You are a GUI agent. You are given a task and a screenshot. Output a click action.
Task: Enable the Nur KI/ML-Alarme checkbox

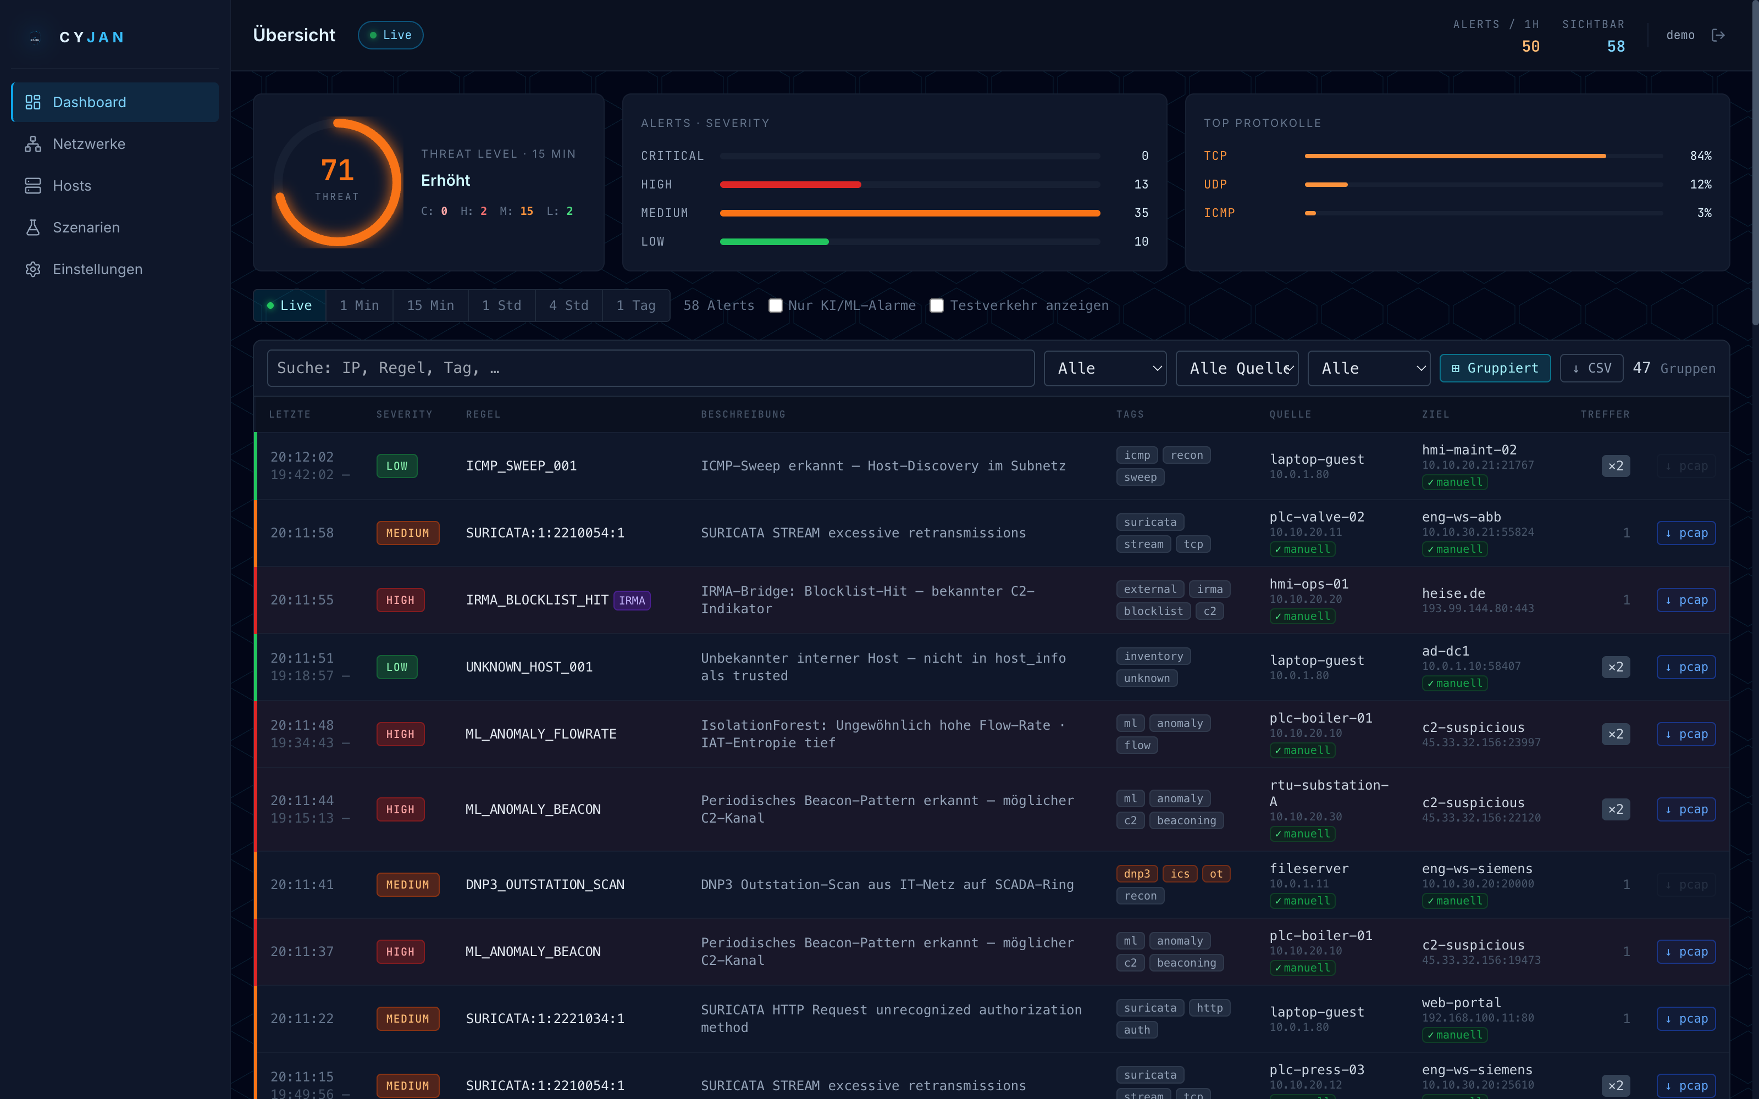click(776, 306)
